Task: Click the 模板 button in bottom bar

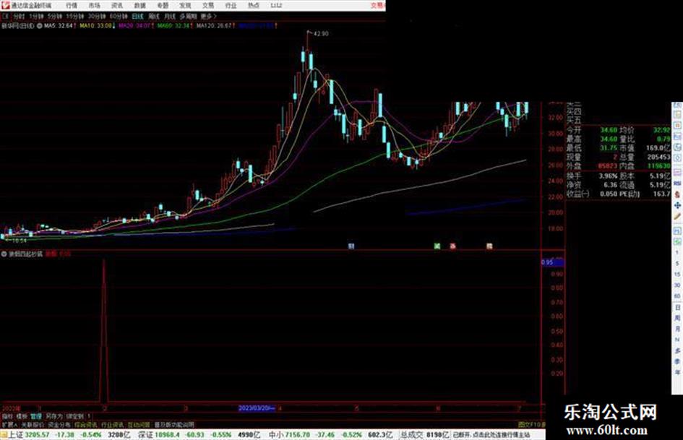Action: coord(22,416)
